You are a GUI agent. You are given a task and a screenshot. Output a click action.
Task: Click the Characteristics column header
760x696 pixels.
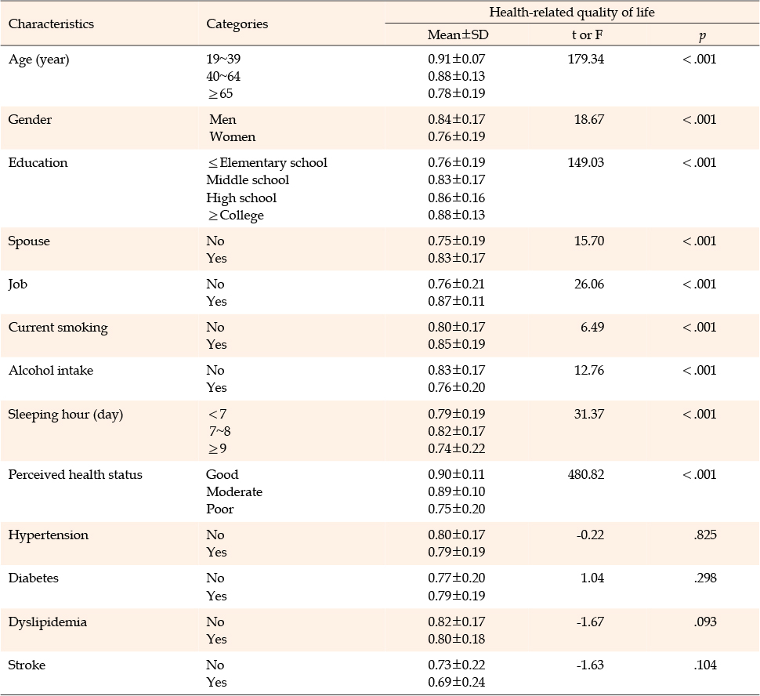pyautogui.click(x=51, y=24)
